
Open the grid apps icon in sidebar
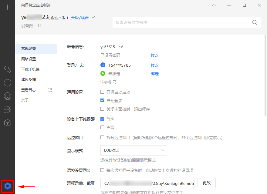click(8, 109)
